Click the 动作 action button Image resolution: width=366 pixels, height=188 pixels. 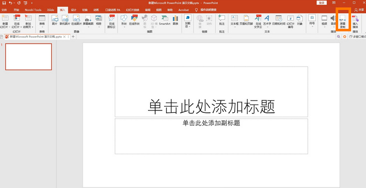(209, 20)
